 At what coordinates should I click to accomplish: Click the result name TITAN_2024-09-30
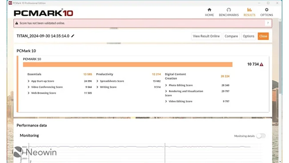[43, 36]
